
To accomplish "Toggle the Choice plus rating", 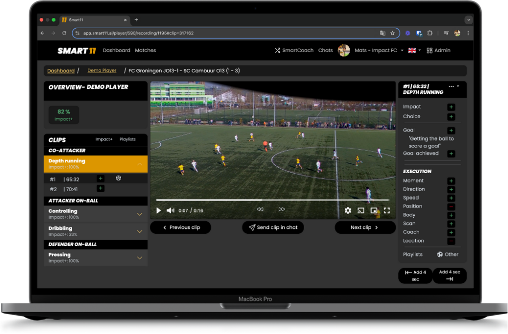I will (451, 117).
